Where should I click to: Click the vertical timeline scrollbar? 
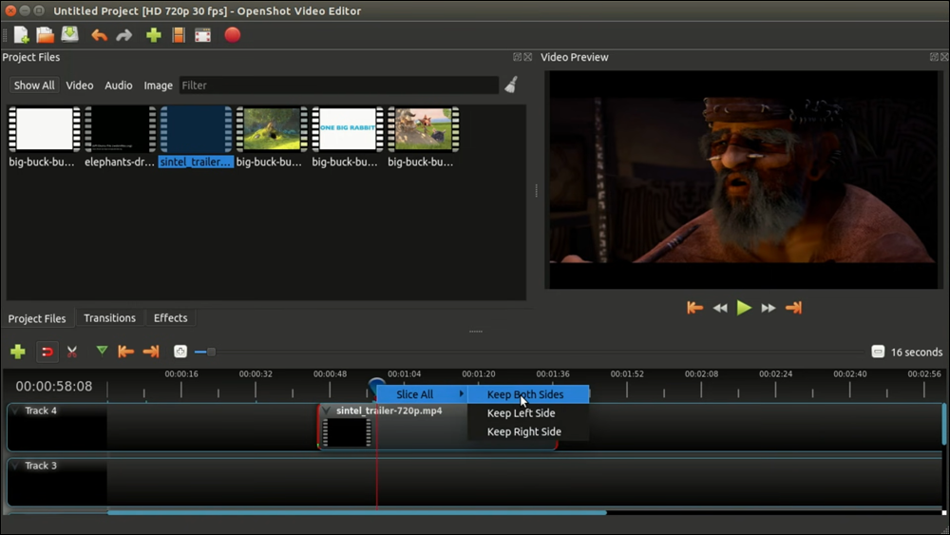coord(944,424)
